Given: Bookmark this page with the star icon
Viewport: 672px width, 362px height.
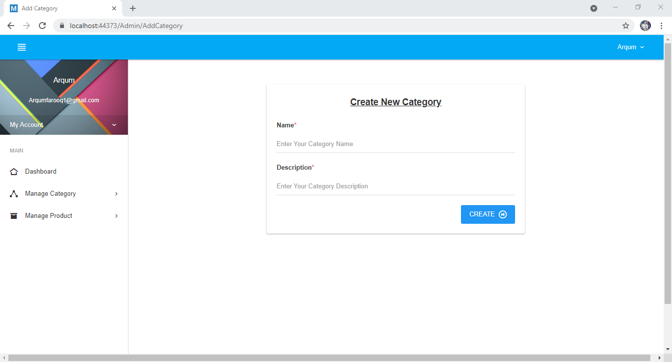Looking at the screenshot, I should [x=626, y=26].
